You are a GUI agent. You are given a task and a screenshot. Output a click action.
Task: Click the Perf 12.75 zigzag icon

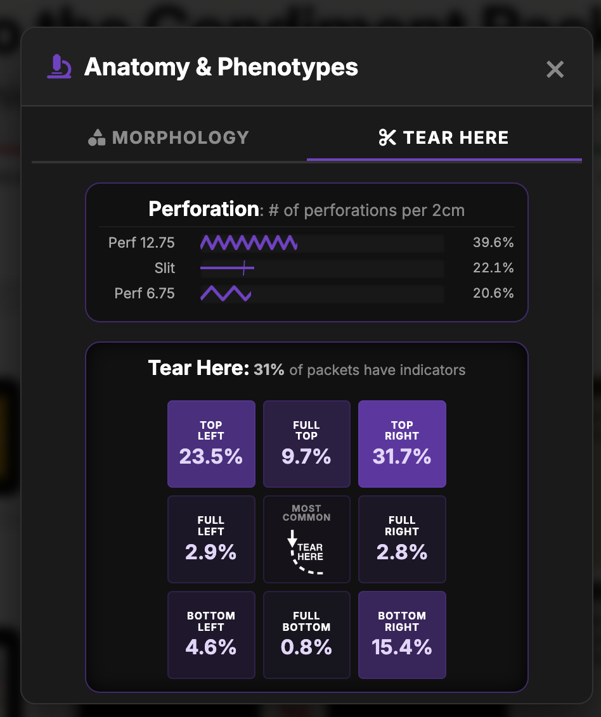pyautogui.click(x=249, y=243)
